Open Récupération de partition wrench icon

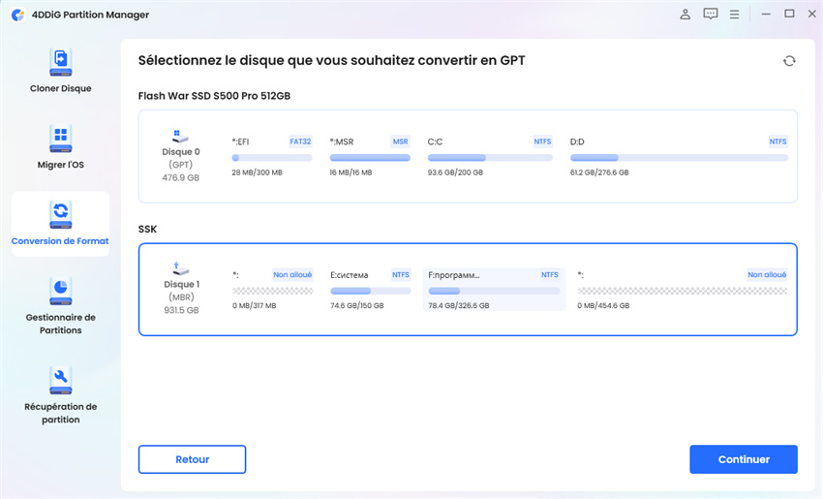(60, 378)
